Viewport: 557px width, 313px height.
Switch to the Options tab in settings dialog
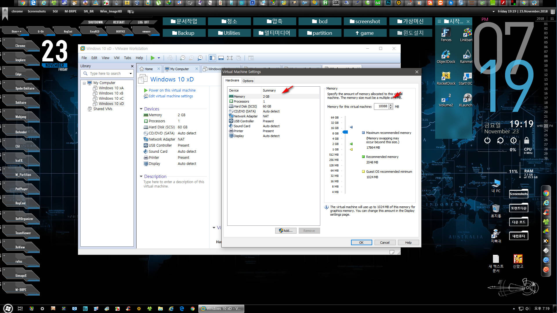pos(248,81)
